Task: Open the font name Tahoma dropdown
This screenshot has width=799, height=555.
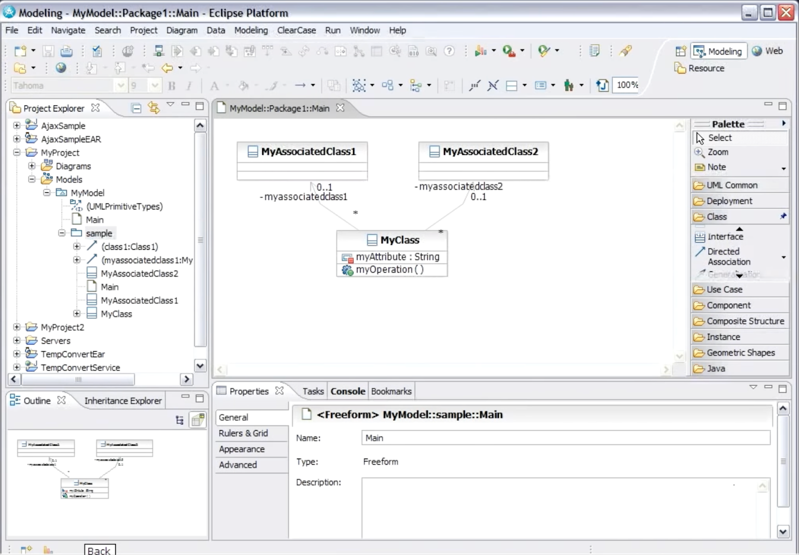Action: [120, 86]
